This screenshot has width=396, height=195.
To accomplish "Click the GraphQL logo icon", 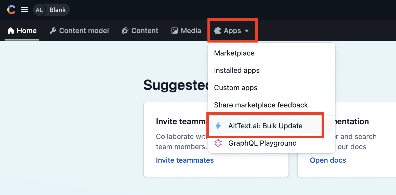I will [x=218, y=143].
